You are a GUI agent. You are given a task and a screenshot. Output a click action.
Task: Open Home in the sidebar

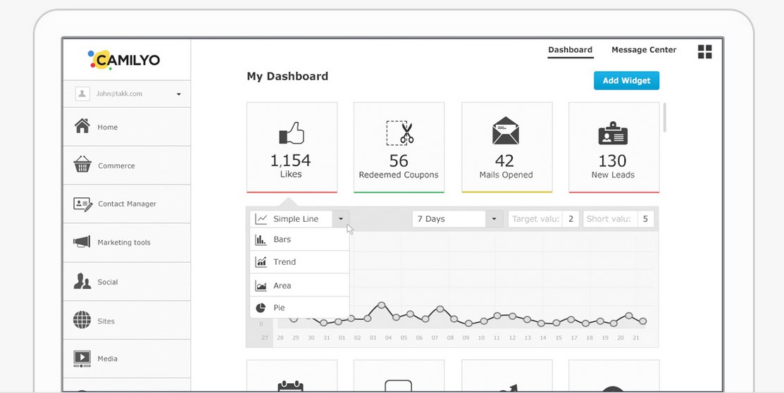click(x=127, y=127)
